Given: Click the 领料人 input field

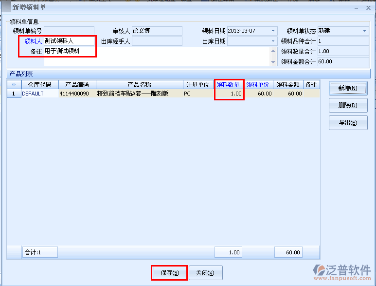Looking at the screenshot, I should tap(68, 41).
